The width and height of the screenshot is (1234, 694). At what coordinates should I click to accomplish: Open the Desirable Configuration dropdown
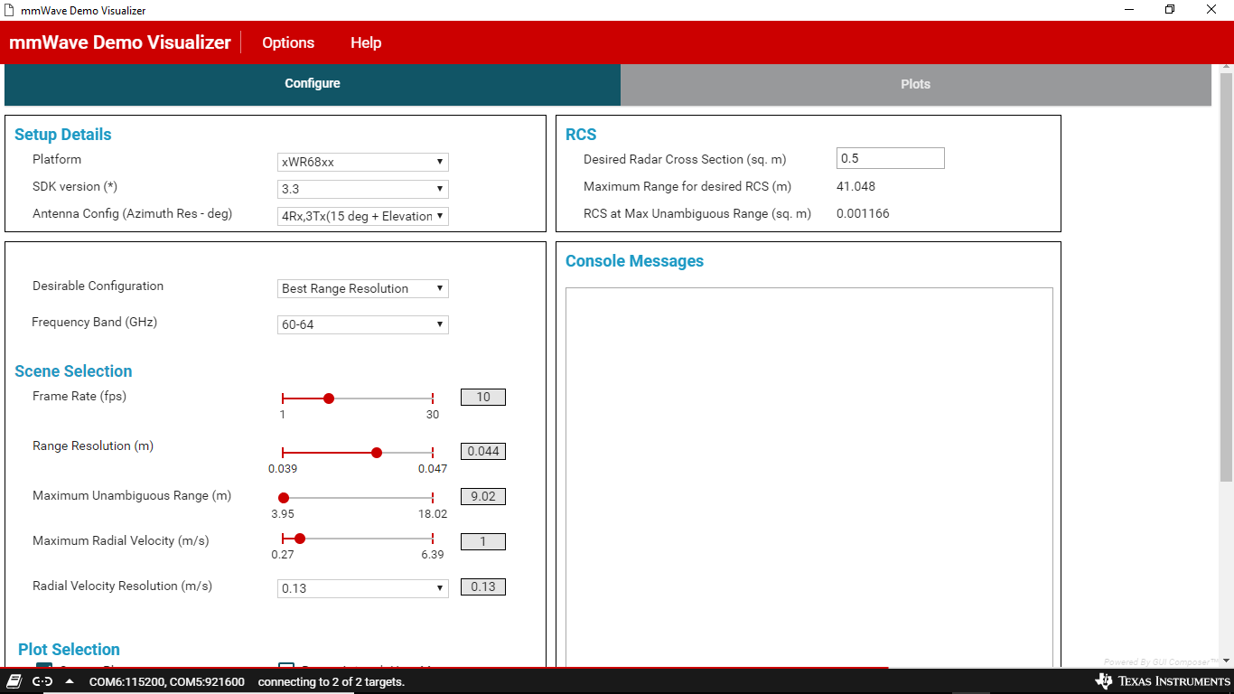tap(363, 288)
